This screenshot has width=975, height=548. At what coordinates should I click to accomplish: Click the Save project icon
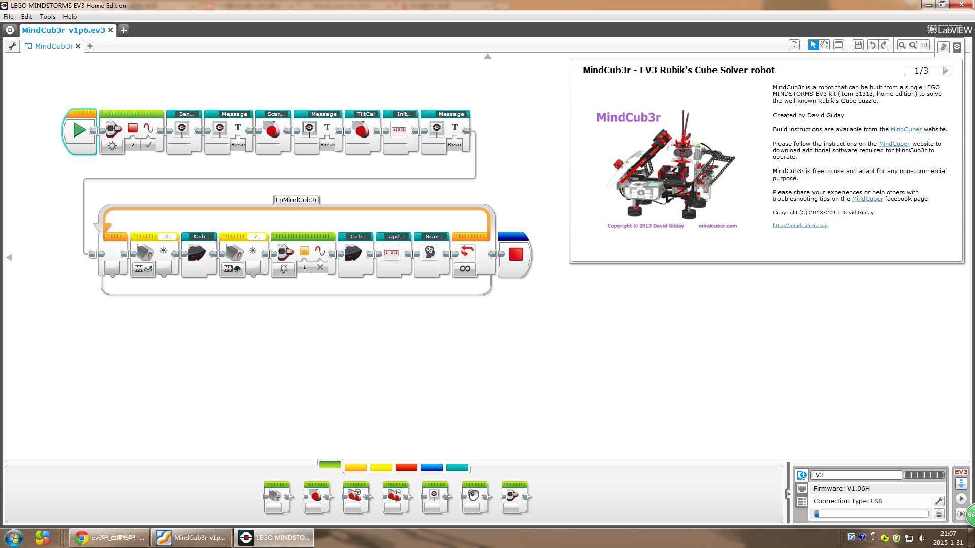(x=858, y=45)
